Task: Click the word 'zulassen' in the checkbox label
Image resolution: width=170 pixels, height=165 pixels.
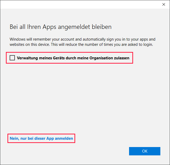Action: click(x=121, y=58)
